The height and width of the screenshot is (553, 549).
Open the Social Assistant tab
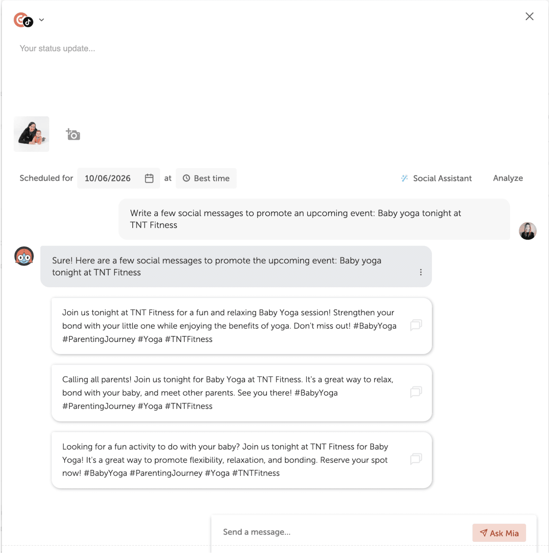[x=436, y=178]
